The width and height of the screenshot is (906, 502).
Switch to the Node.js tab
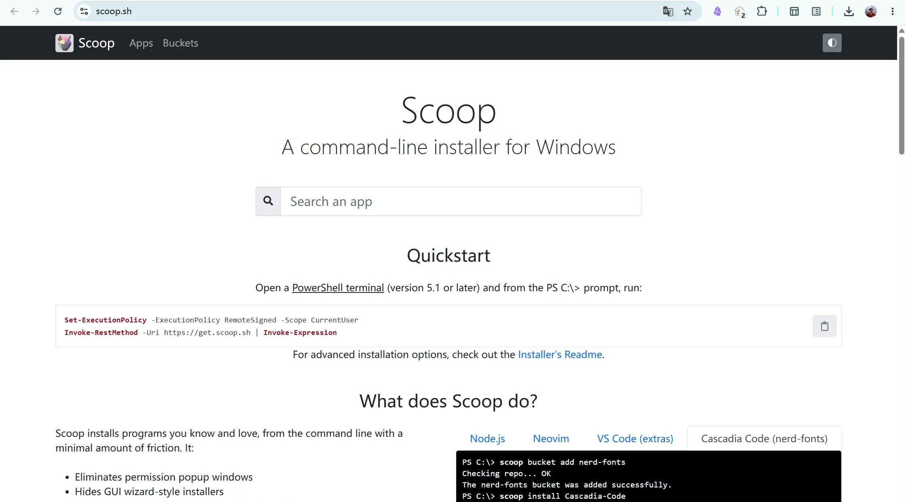(487, 438)
